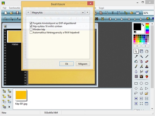Open the Megnyitás settings dropdown
The width and height of the screenshot is (155, 116).
(58, 13)
